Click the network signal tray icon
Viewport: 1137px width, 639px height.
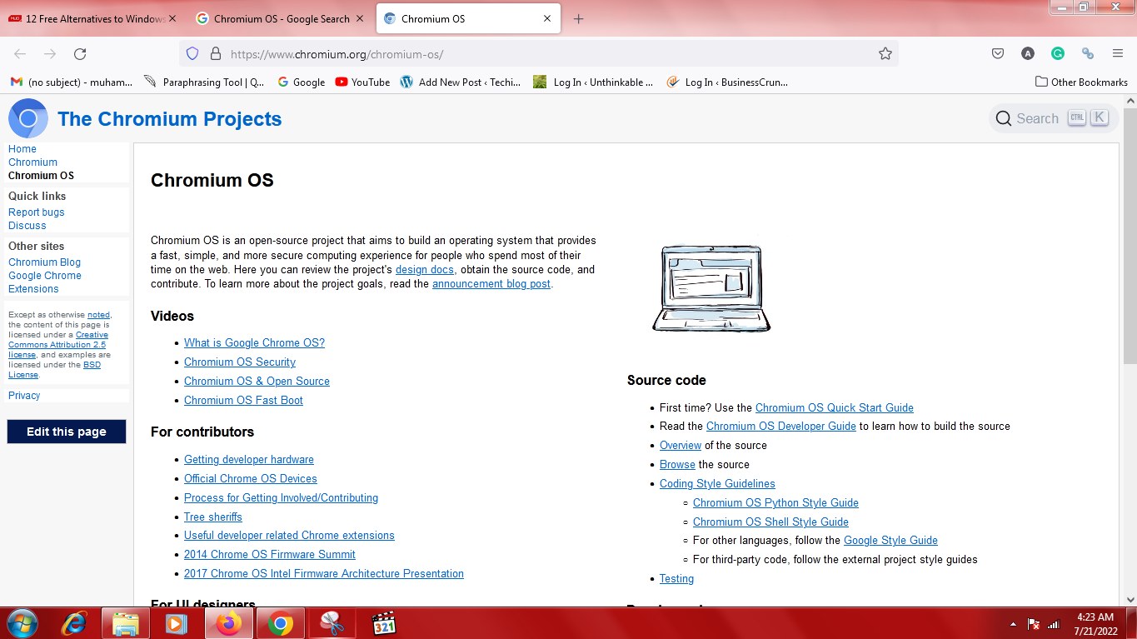click(x=1054, y=624)
